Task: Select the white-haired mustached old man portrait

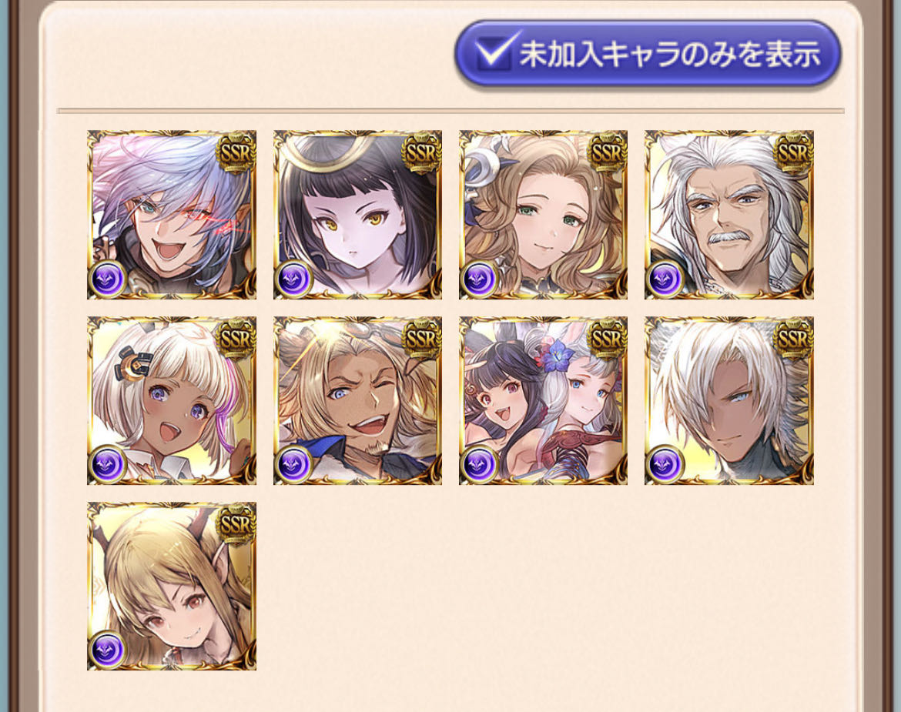Action: [x=729, y=215]
